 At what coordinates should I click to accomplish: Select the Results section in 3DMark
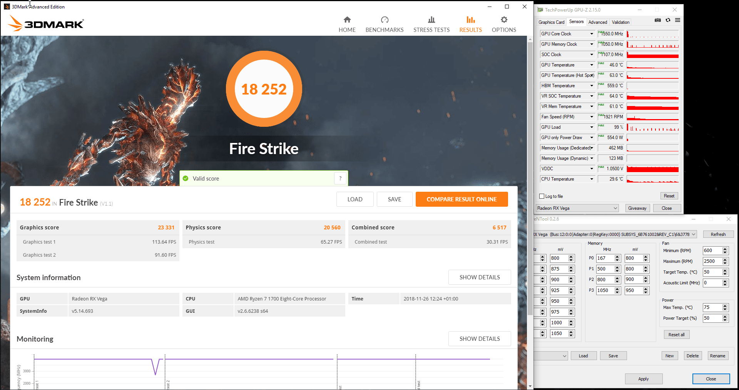click(470, 24)
